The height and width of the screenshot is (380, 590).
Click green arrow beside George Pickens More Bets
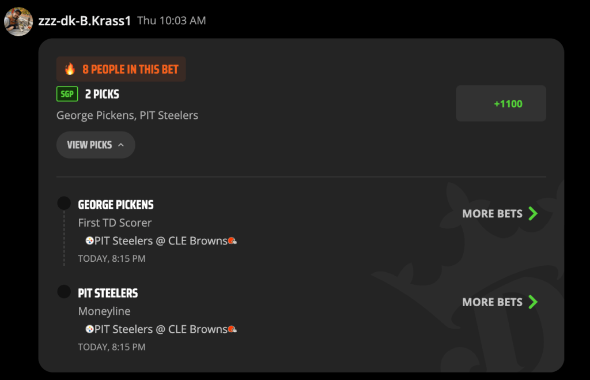[533, 213]
